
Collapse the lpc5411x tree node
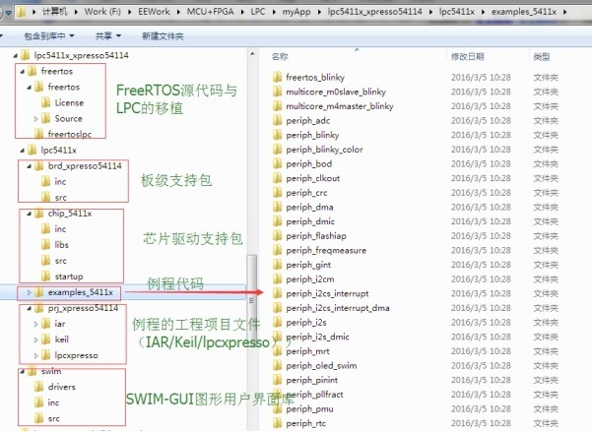(x=23, y=151)
